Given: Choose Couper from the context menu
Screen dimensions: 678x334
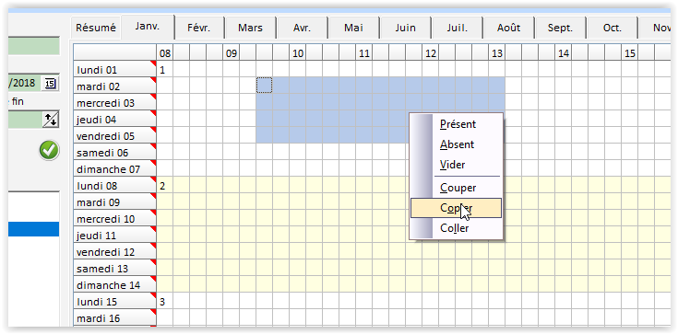Looking at the screenshot, I should tap(456, 188).
